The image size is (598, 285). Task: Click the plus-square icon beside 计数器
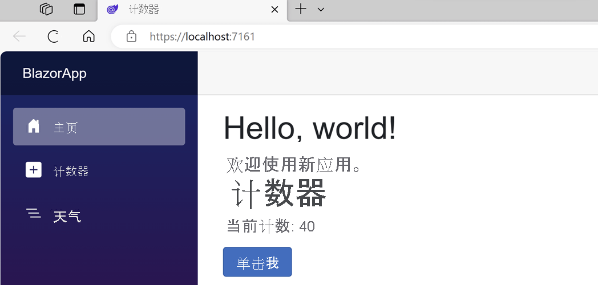(34, 170)
